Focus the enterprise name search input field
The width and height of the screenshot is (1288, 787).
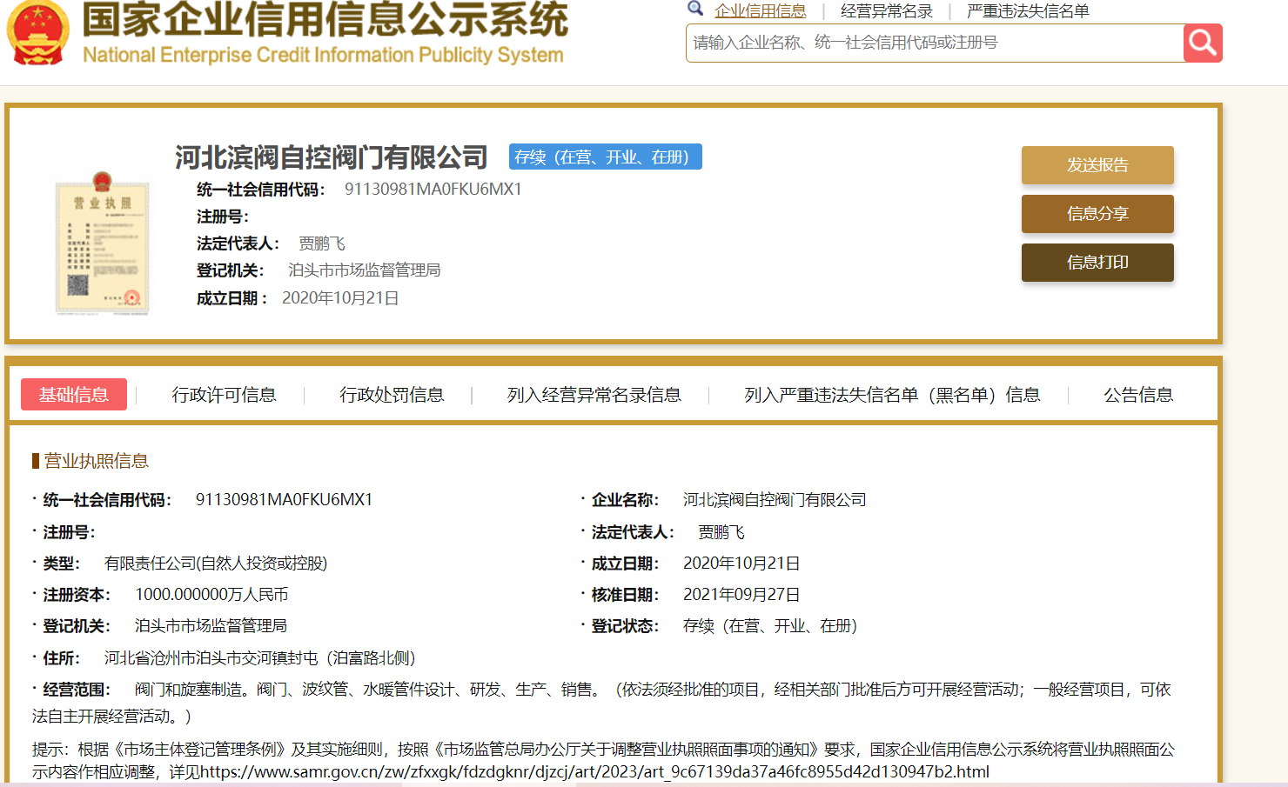click(933, 43)
